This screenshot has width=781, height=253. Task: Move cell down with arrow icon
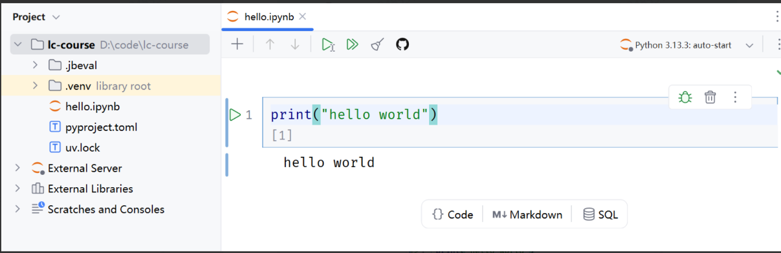[x=295, y=45]
